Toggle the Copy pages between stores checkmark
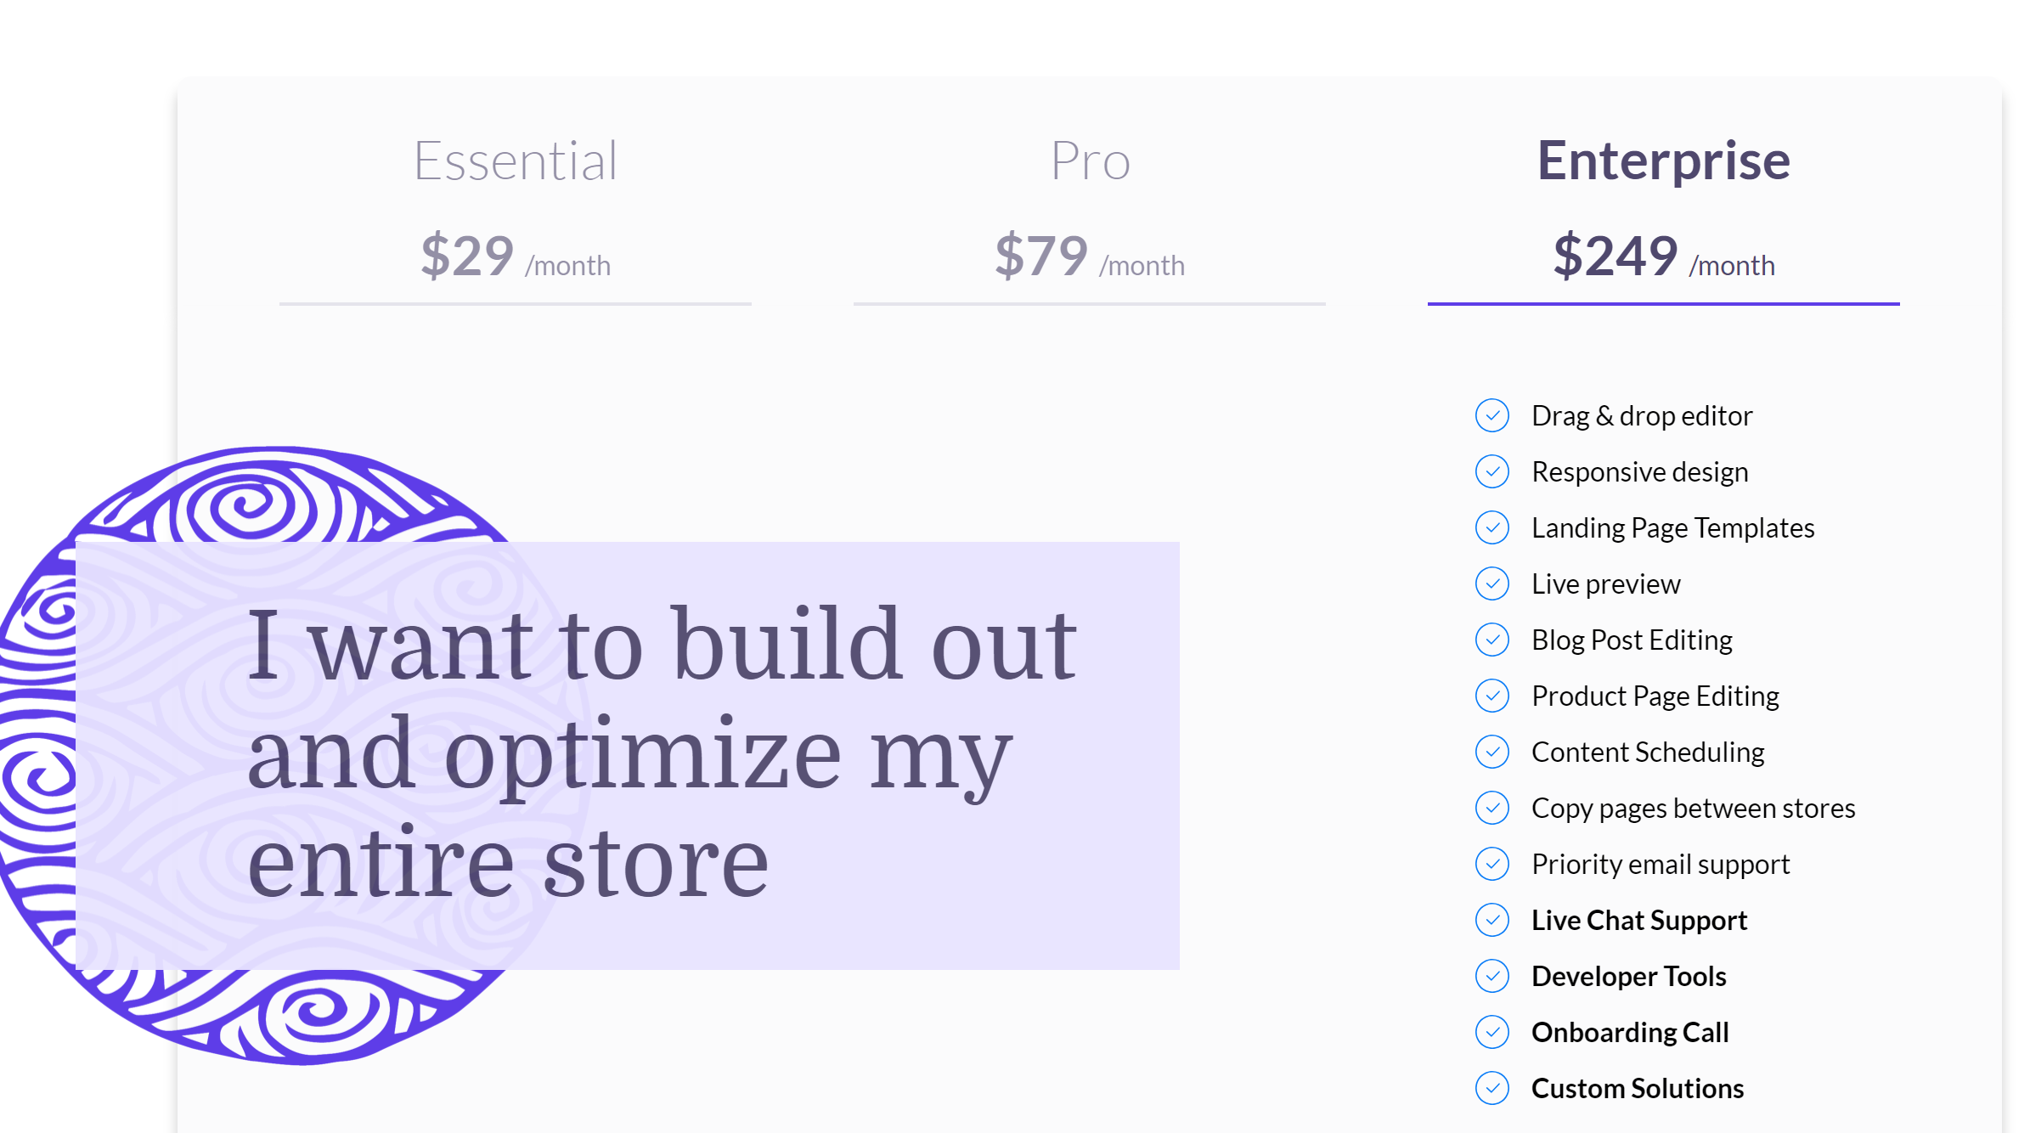The image size is (2030, 1133). [x=1492, y=808]
